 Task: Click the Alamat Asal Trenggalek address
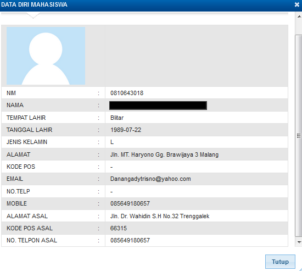160,216
